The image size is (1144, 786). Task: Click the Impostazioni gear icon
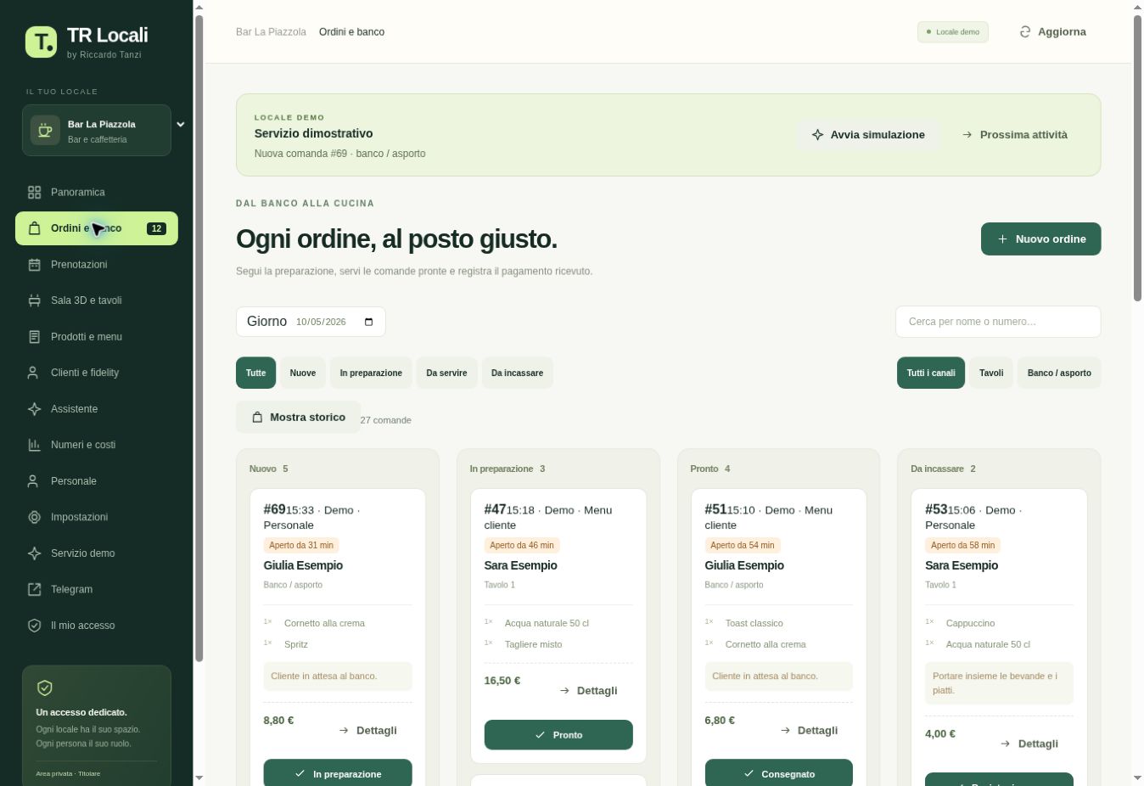pyautogui.click(x=34, y=517)
